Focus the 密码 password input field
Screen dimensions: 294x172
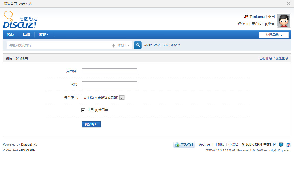[x=109, y=84]
